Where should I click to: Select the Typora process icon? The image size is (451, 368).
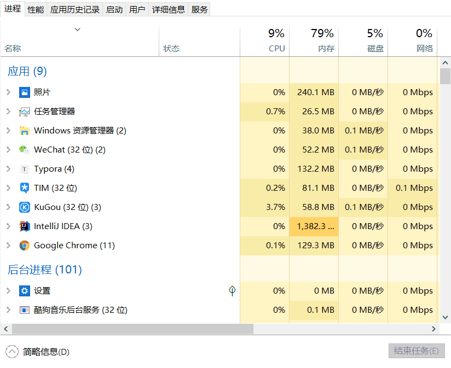25,169
